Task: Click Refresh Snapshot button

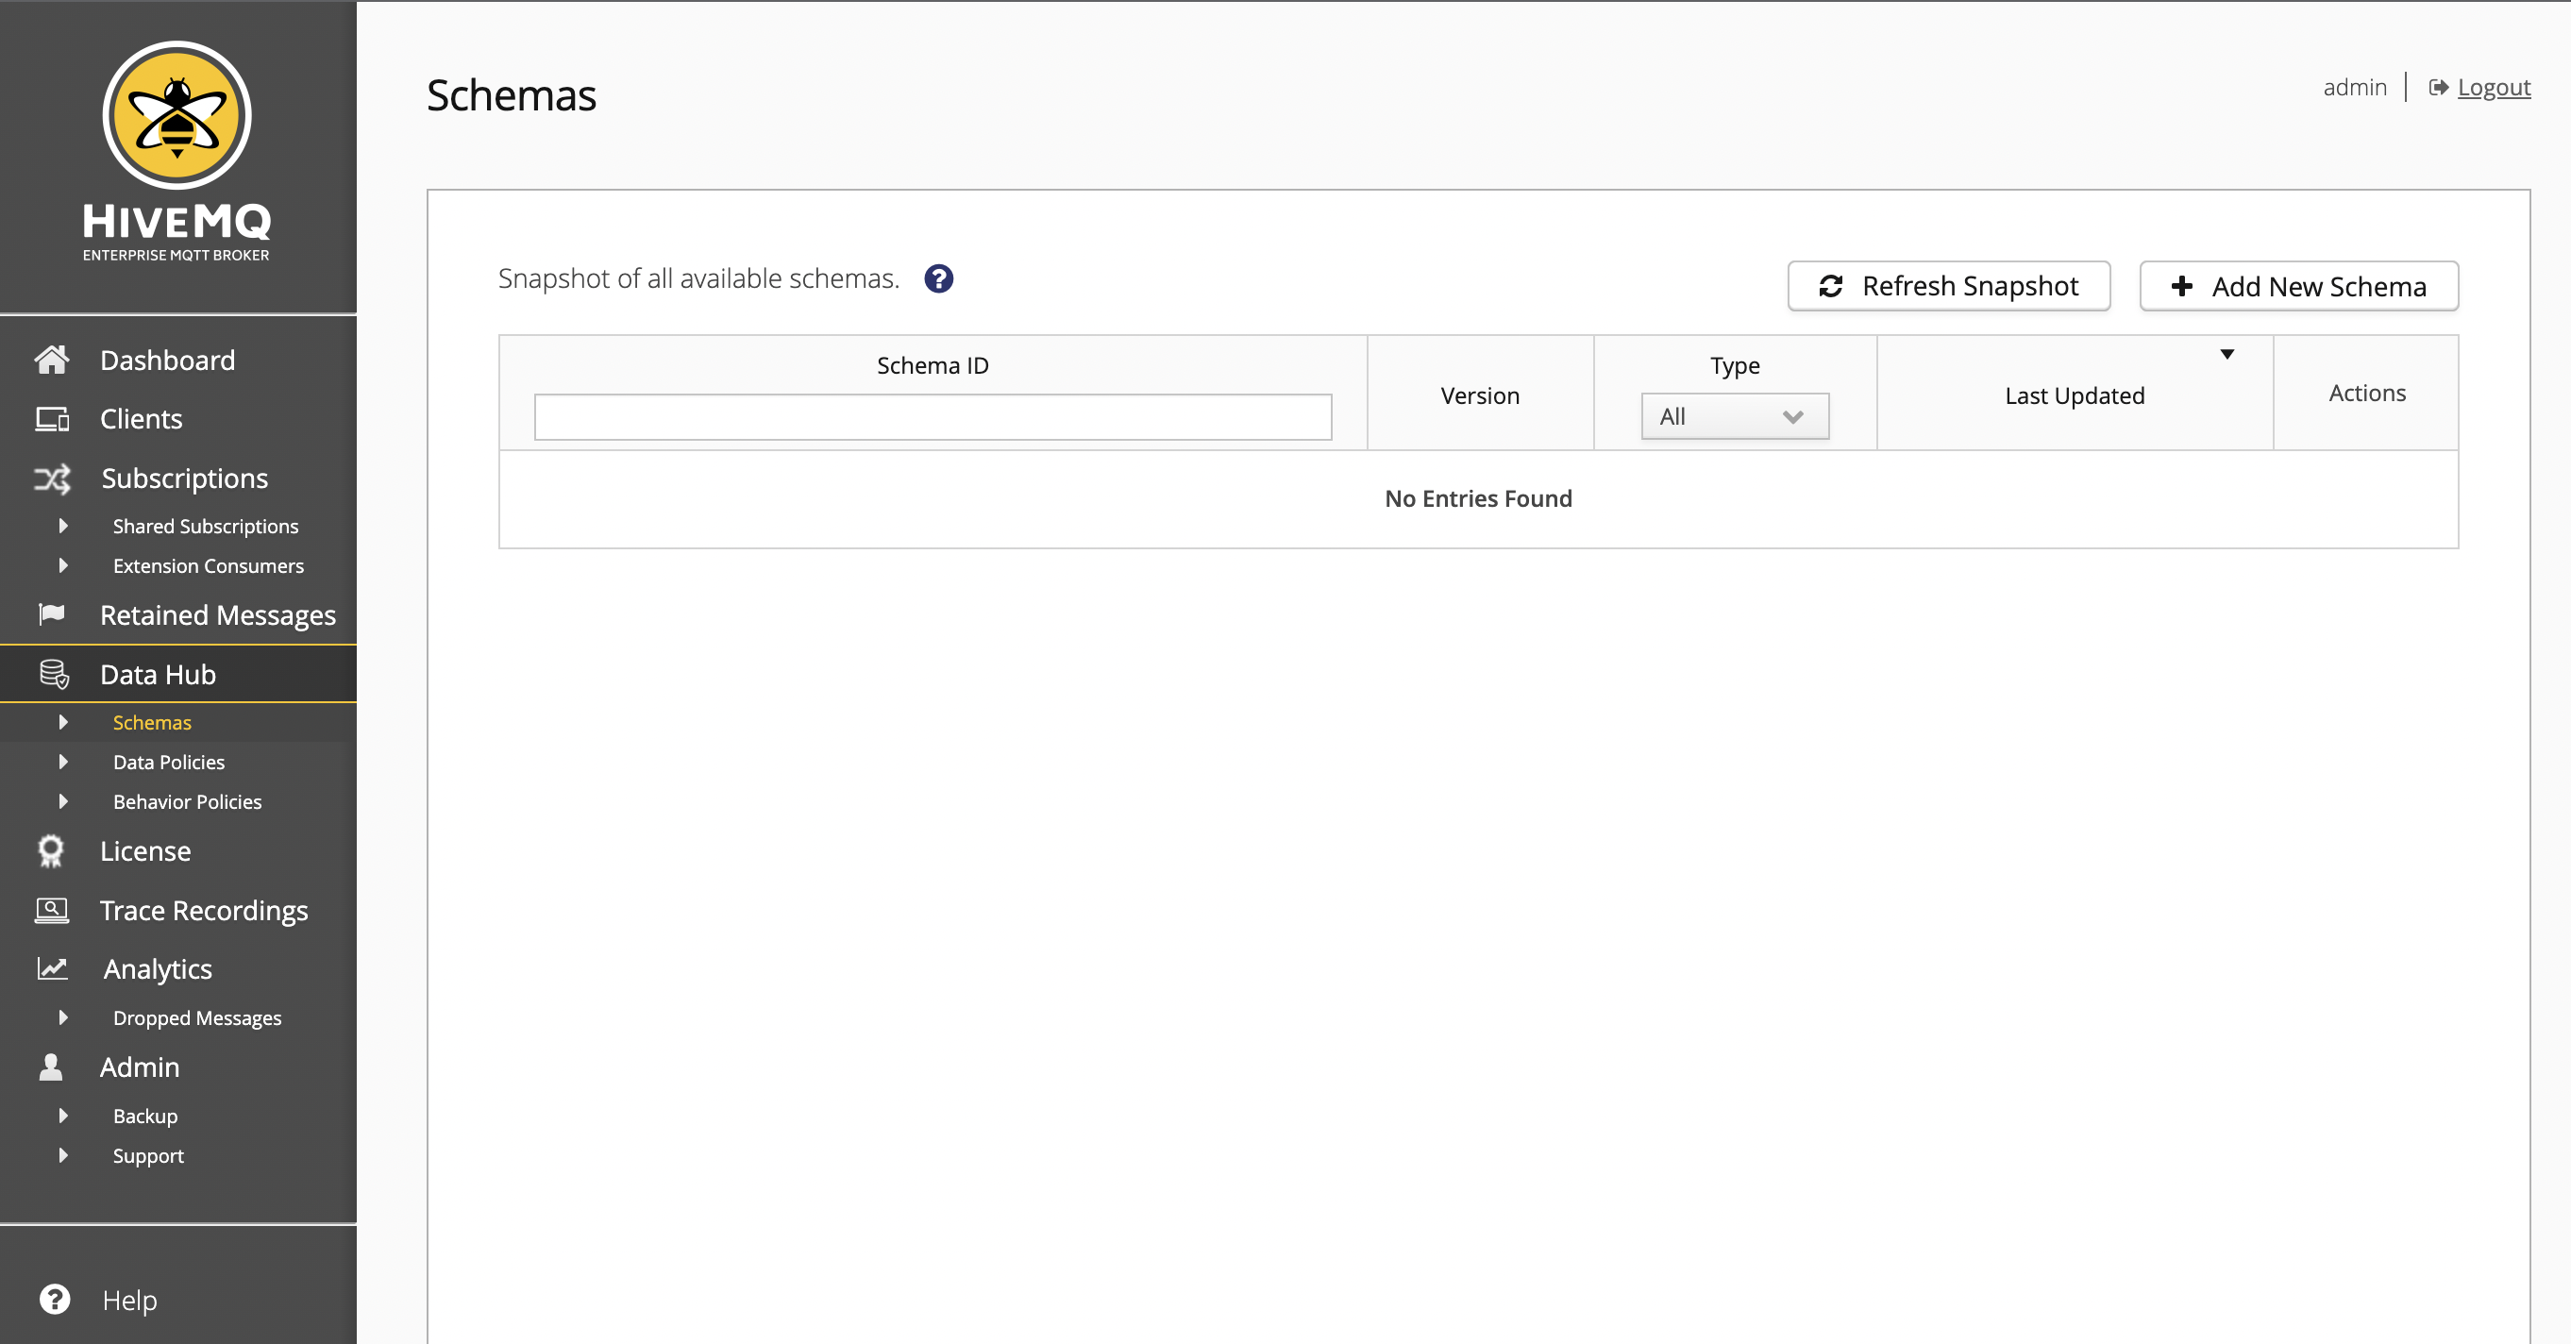Action: click(1949, 286)
